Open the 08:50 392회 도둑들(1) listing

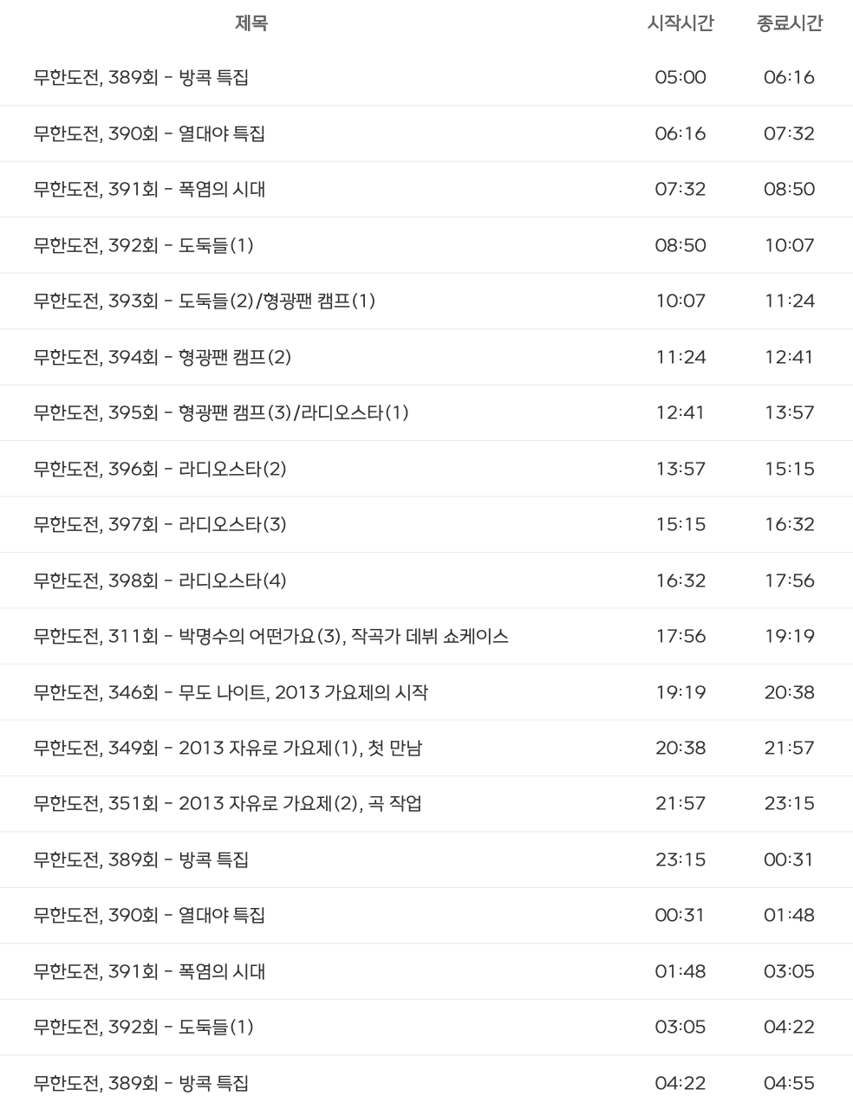click(426, 245)
